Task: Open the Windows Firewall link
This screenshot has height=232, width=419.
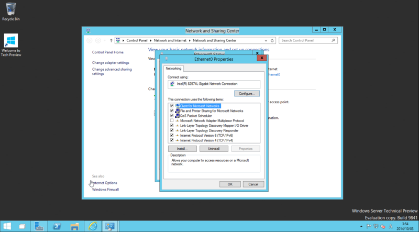Action: point(105,190)
